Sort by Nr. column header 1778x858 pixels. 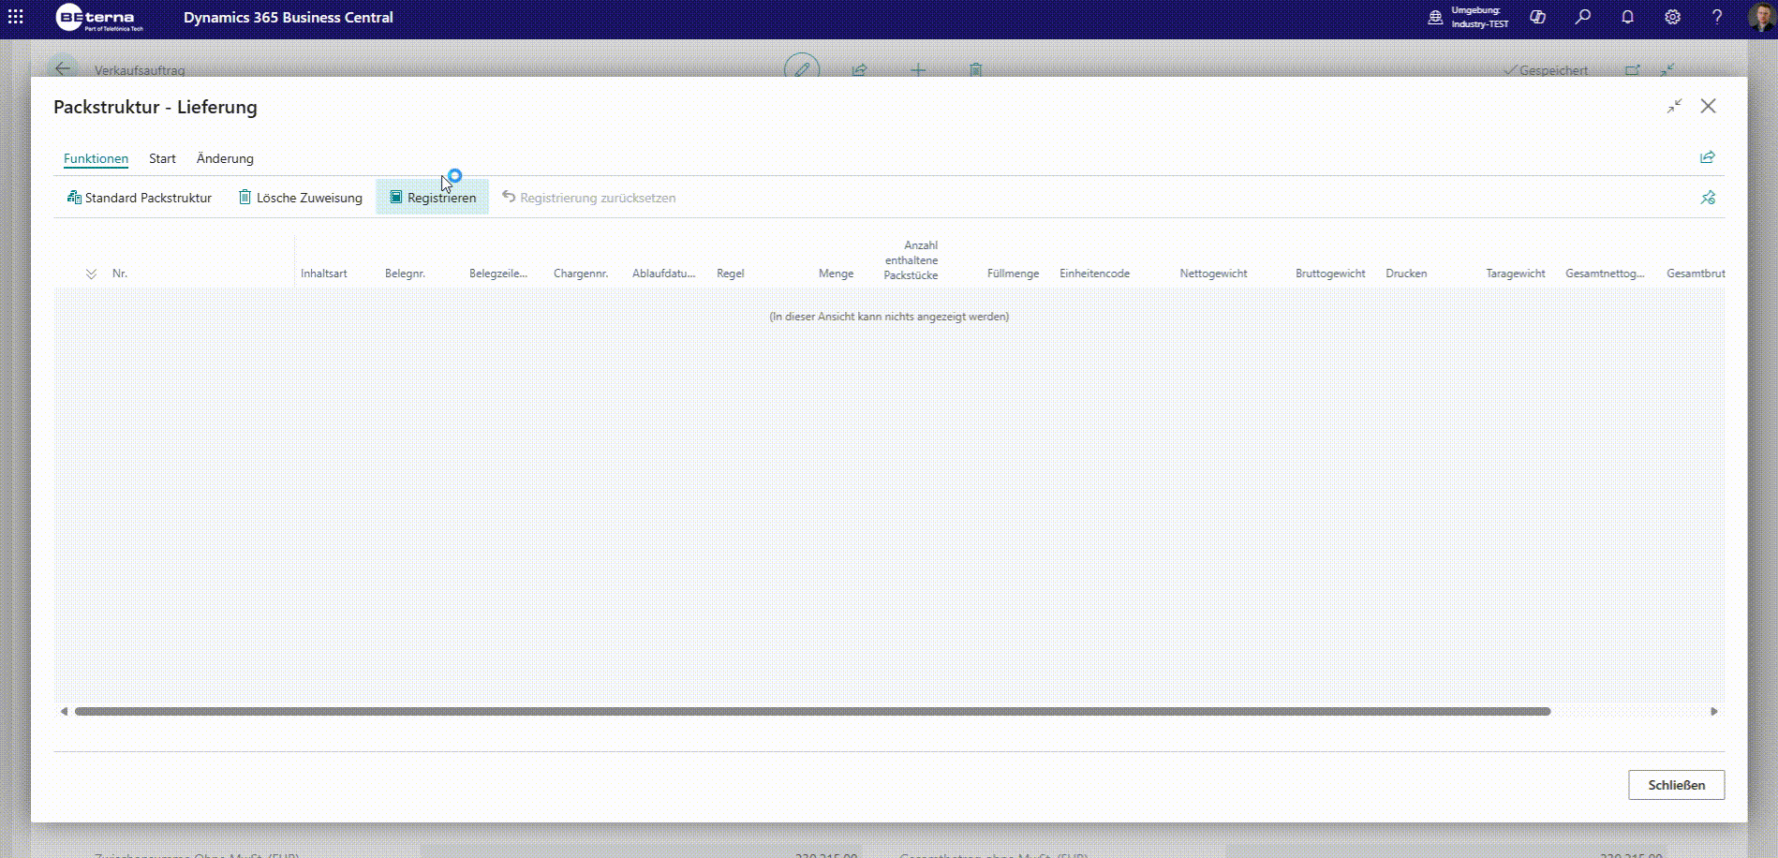pos(120,274)
